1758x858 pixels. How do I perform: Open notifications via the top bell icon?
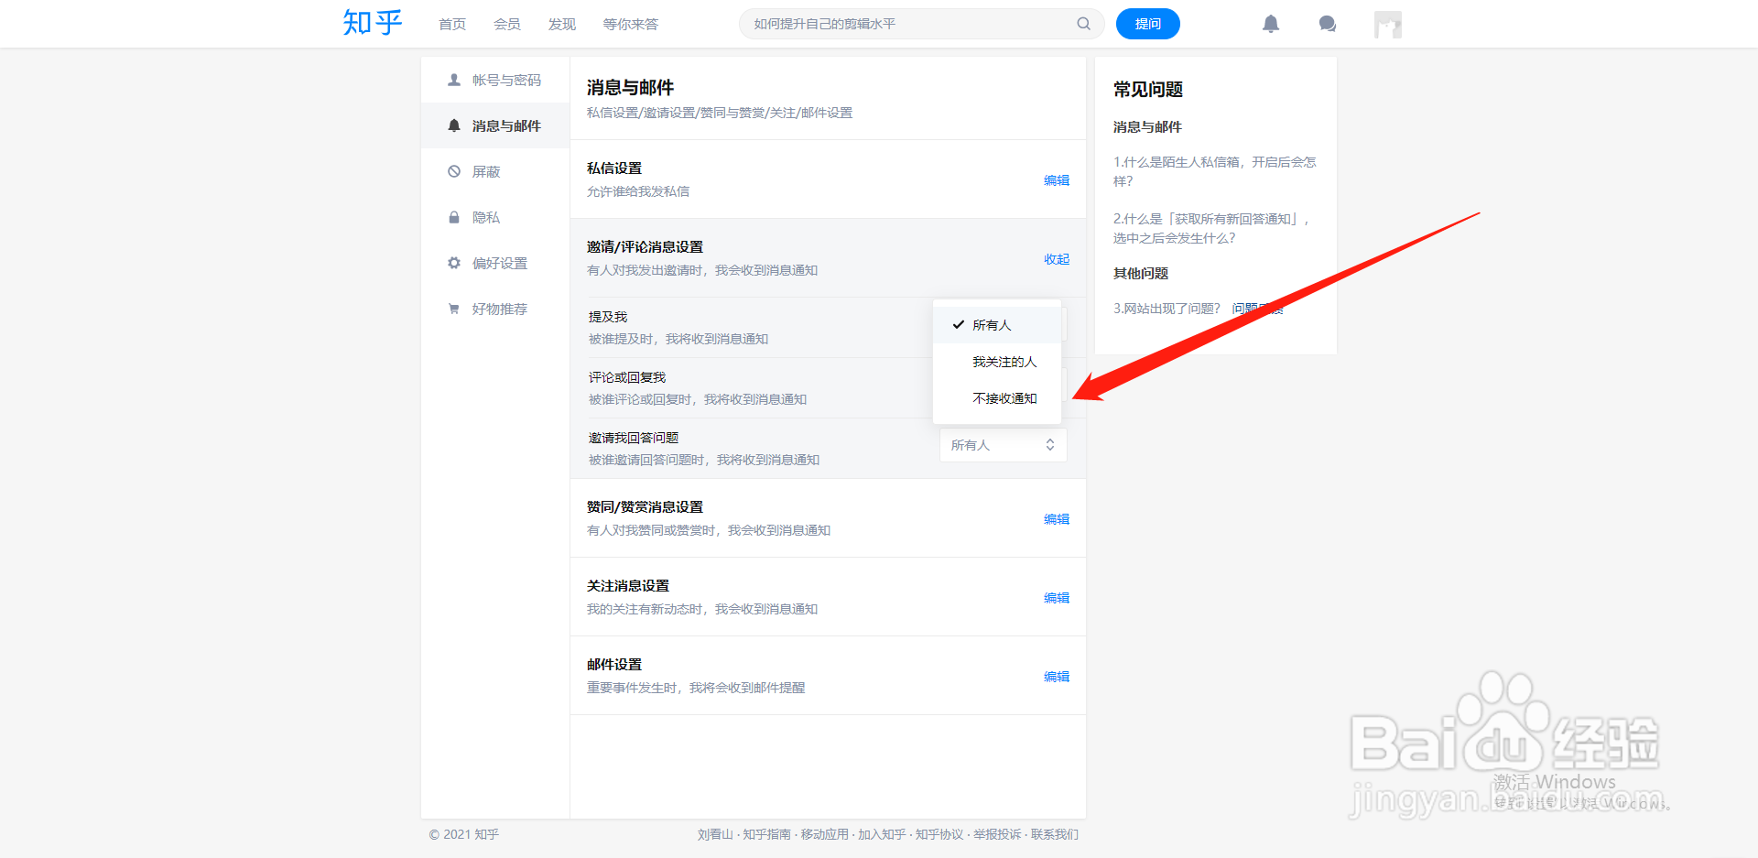coord(1271,24)
